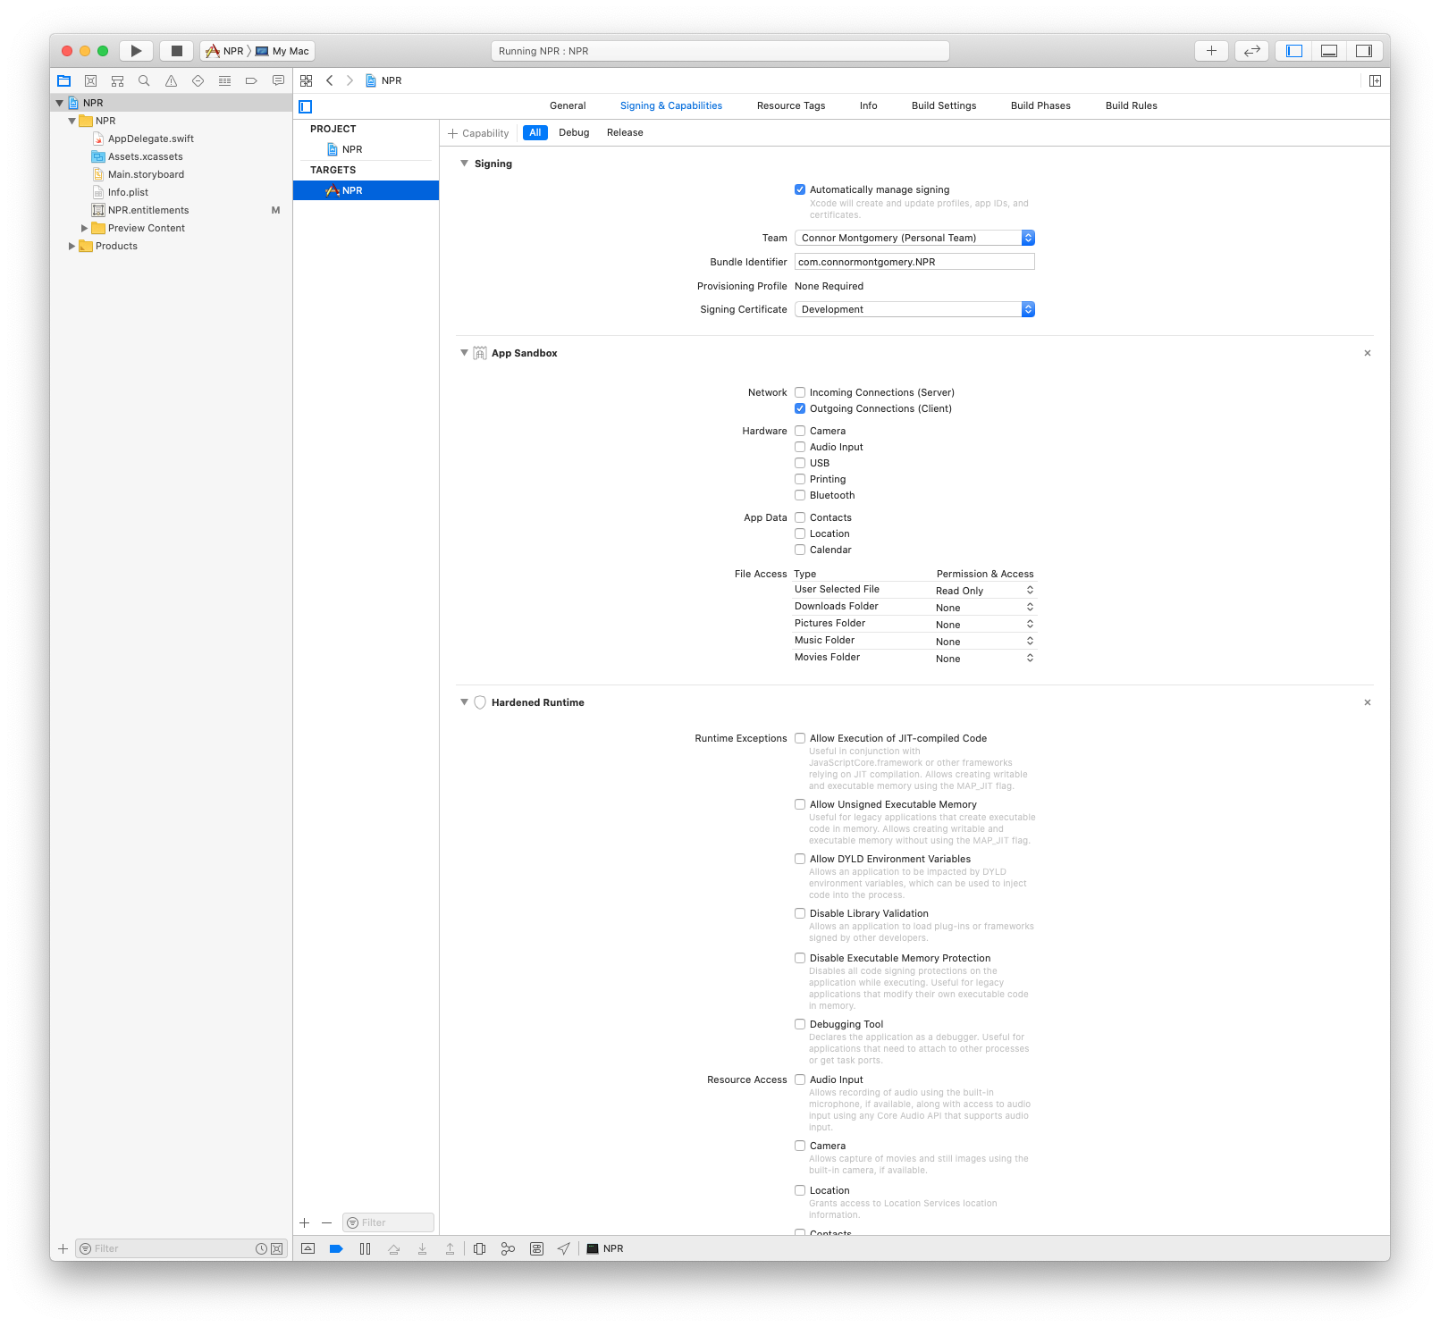The width and height of the screenshot is (1440, 1327).
Task: Click the code review arrows button
Action: click(x=1251, y=51)
